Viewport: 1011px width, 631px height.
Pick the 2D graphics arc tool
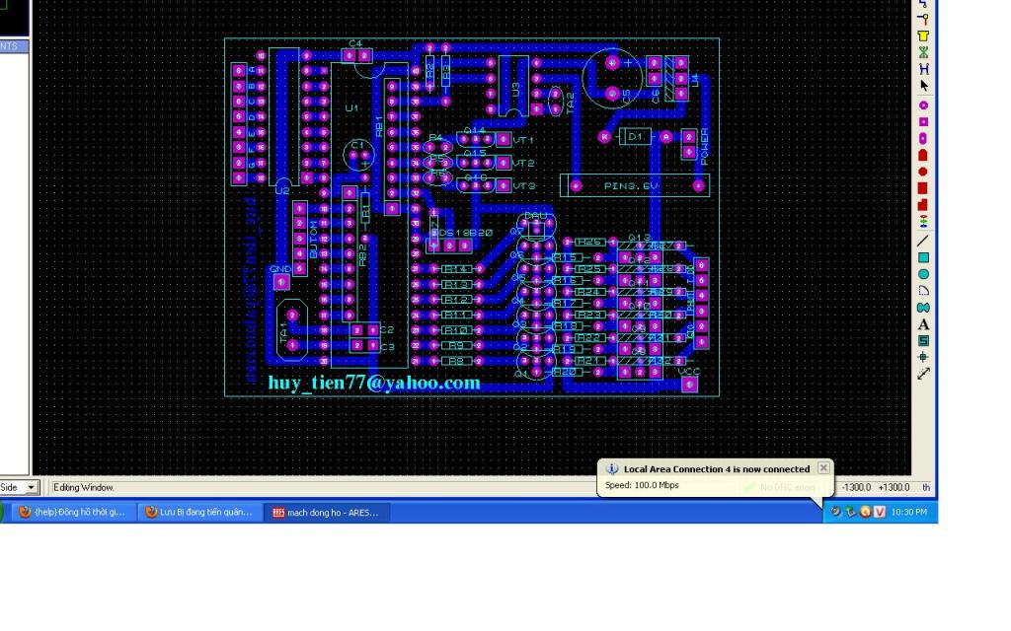(x=923, y=291)
